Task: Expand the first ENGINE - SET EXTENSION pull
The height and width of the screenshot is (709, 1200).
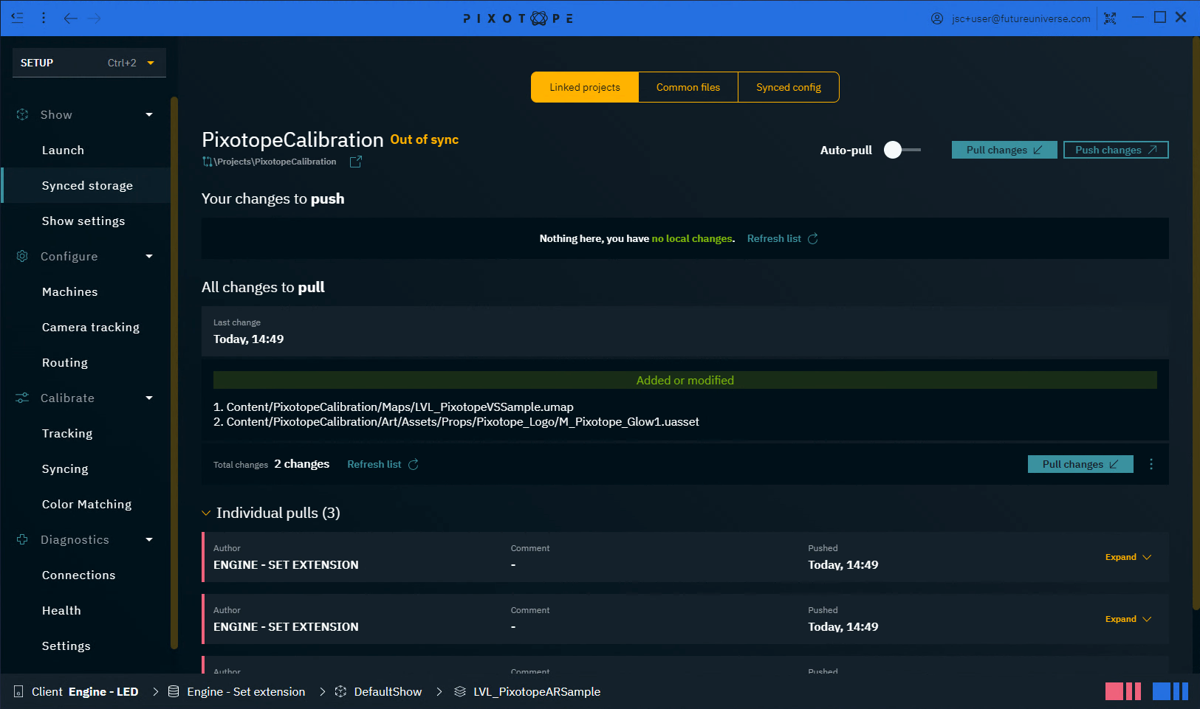Action: (x=1128, y=557)
